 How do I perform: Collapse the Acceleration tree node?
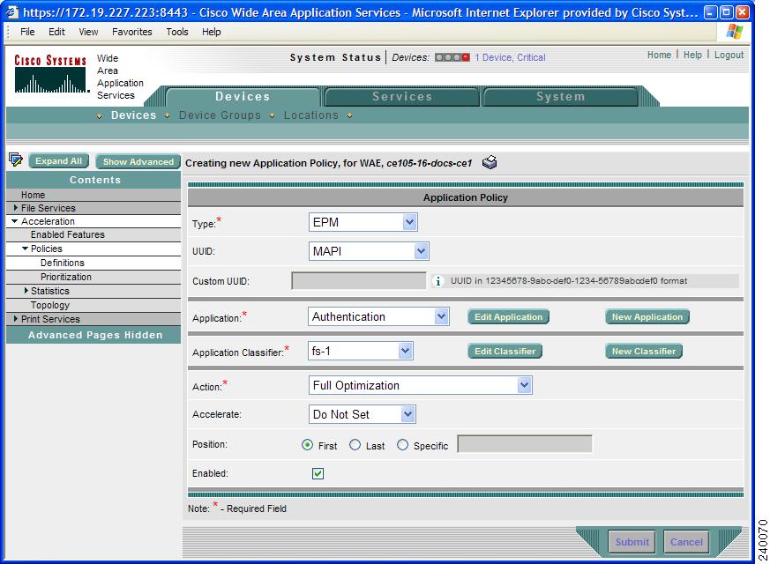pyautogui.click(x=15, y=221)
